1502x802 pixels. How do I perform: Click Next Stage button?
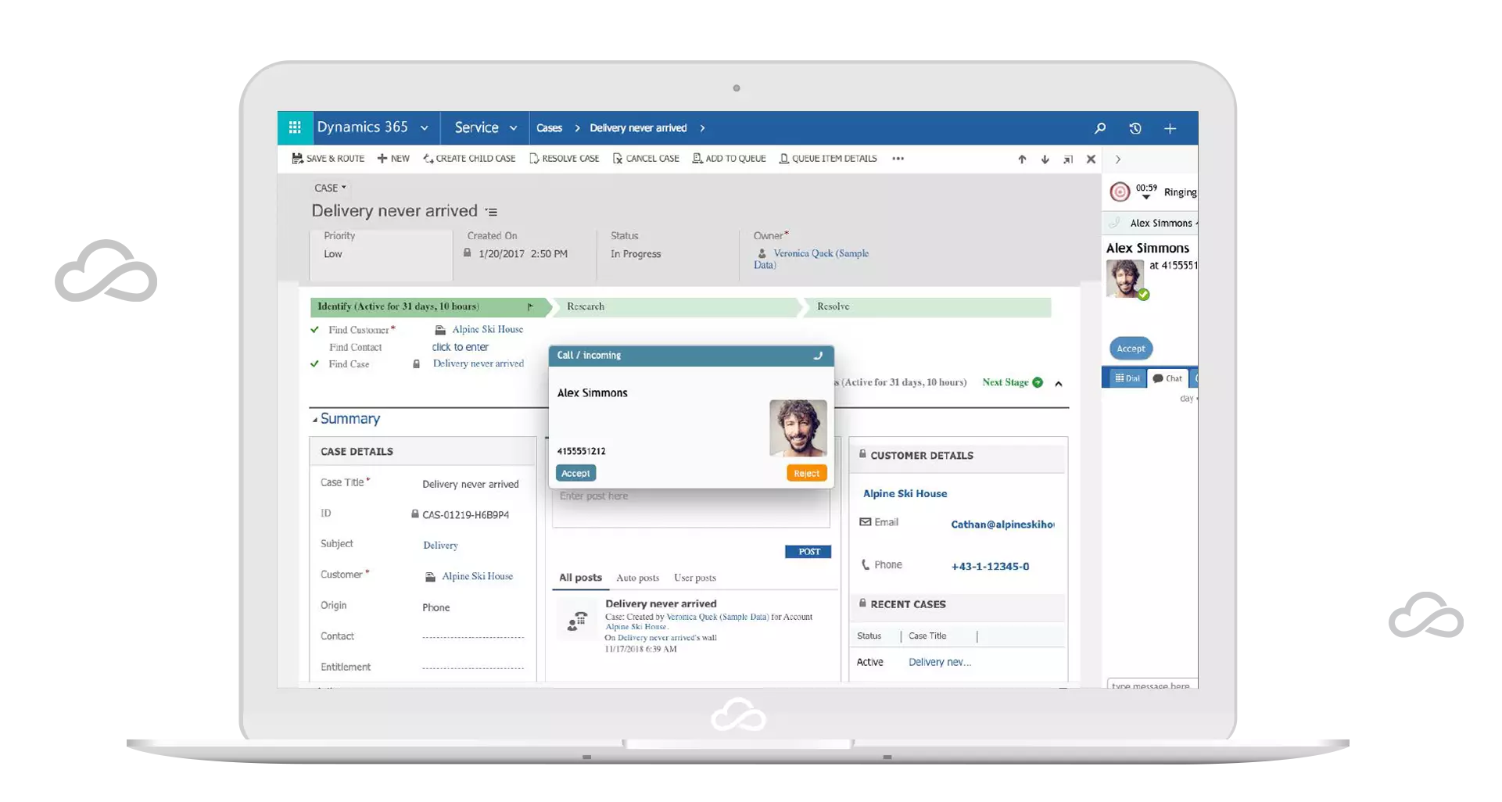click(x=1013, y=382)
